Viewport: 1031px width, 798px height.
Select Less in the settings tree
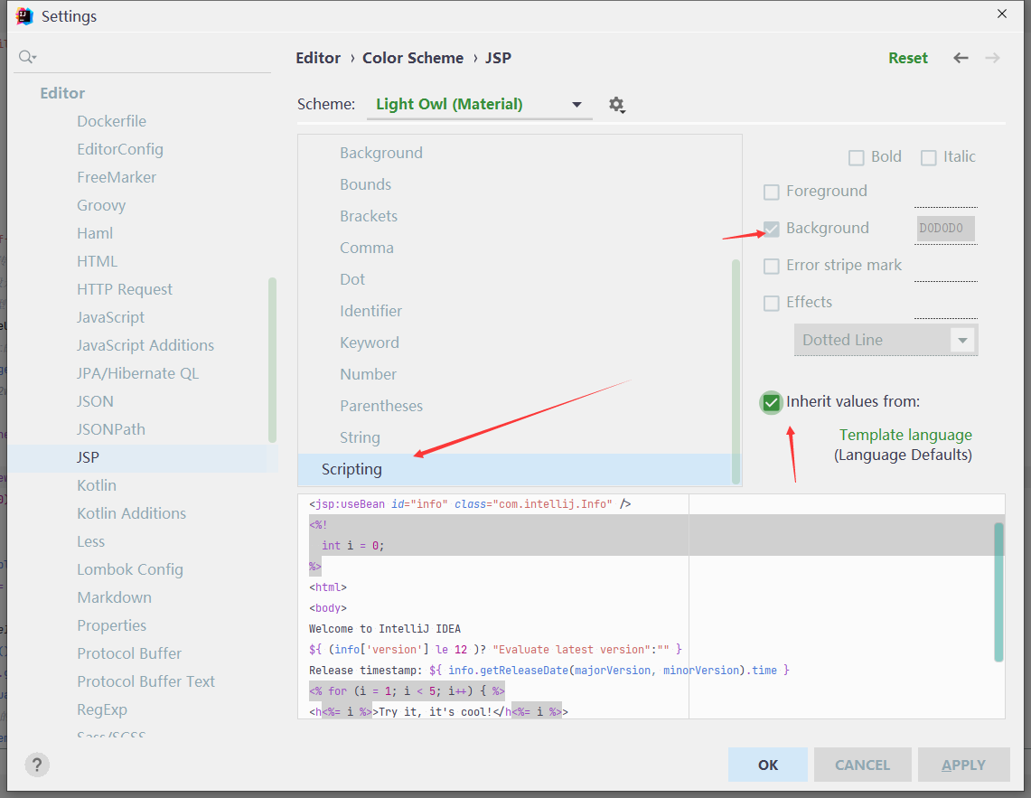(90, 541)
